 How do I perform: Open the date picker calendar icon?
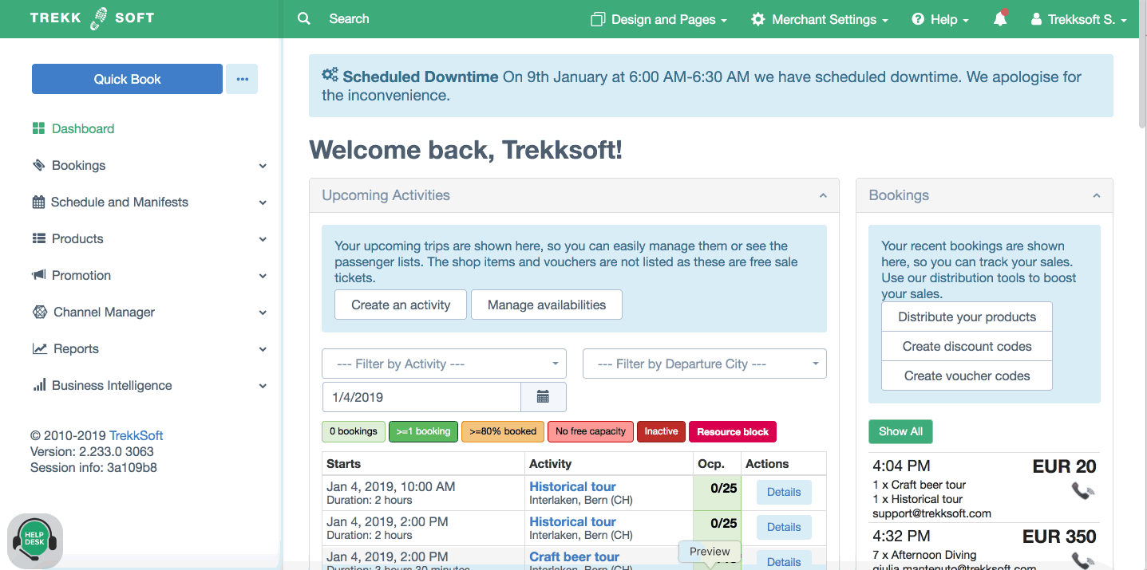pyautogui.click(x=543, y=397)
